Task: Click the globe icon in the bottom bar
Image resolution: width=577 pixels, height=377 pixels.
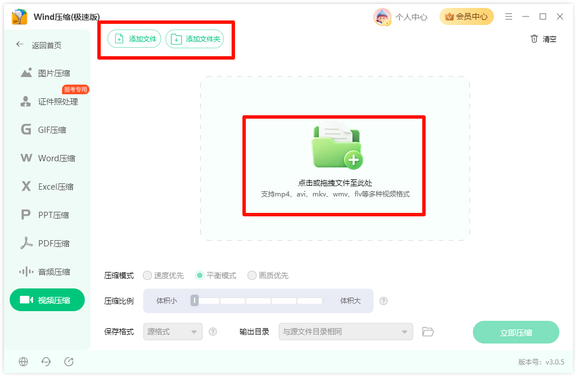Action: [23, 362]
